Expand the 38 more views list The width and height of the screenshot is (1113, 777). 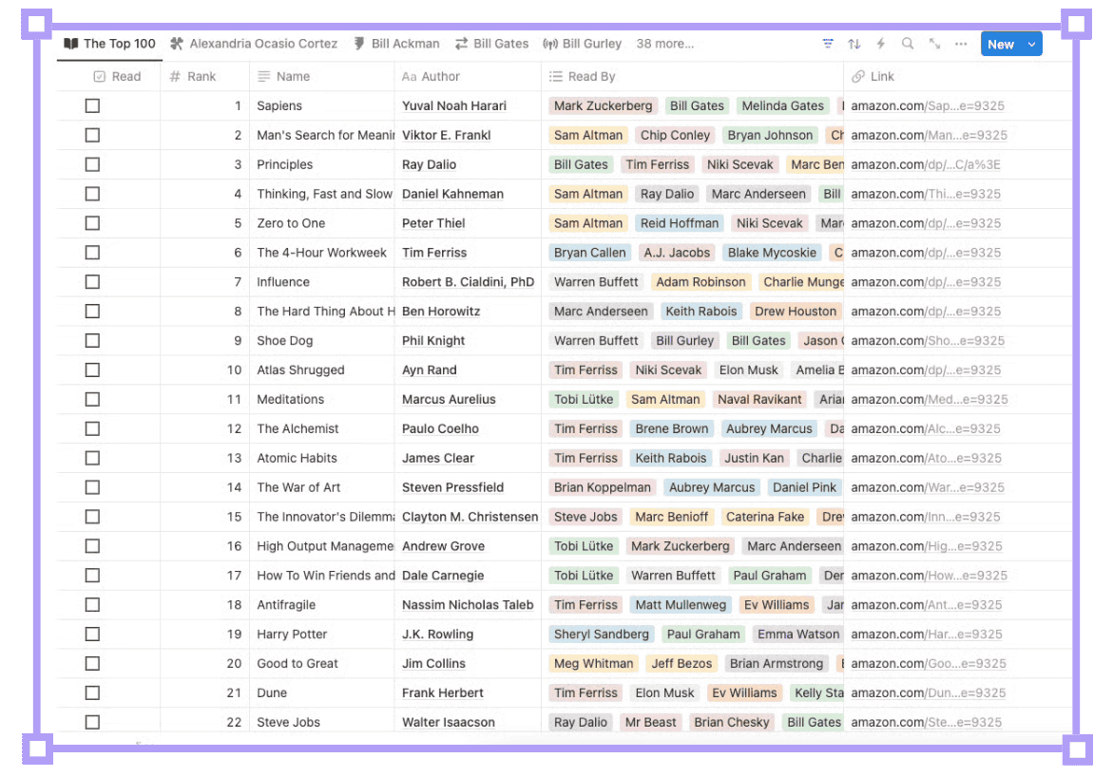pyautogui.click(x=665, y=44)
